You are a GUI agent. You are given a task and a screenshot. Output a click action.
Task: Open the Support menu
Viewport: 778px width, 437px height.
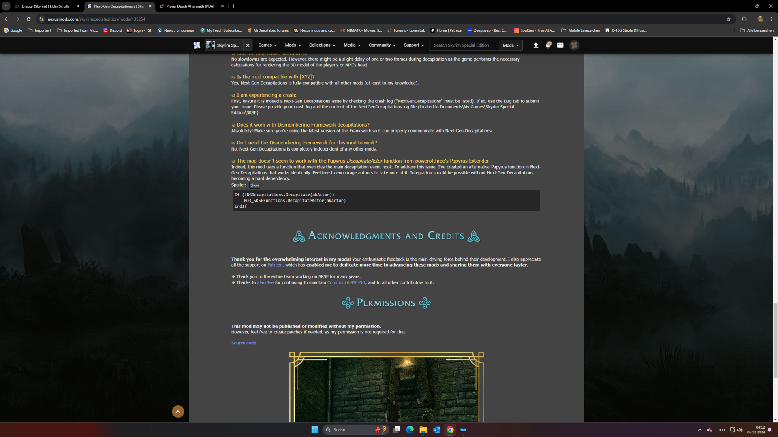coord(413,45)
